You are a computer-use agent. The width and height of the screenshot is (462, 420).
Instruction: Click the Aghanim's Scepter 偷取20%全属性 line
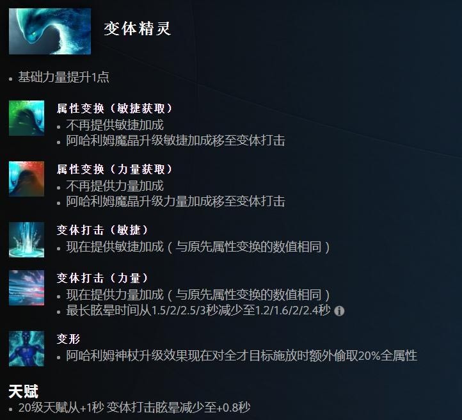tap(242, 356)
